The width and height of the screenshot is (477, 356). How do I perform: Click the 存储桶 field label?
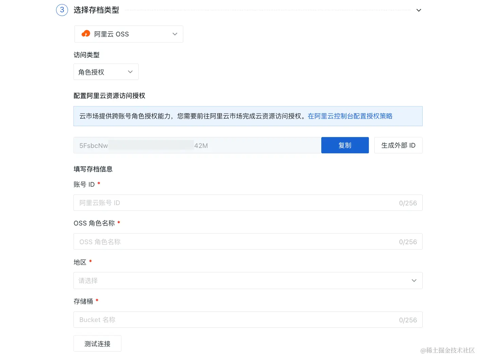pos(83,301)
